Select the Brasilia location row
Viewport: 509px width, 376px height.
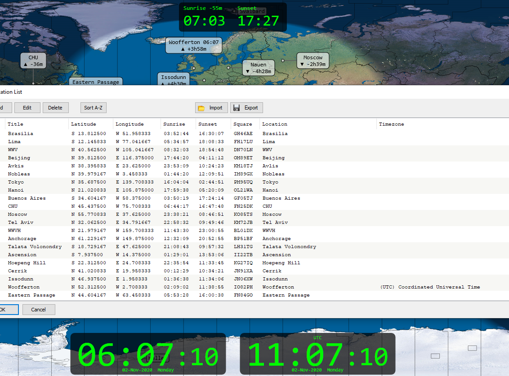(21, 134)
